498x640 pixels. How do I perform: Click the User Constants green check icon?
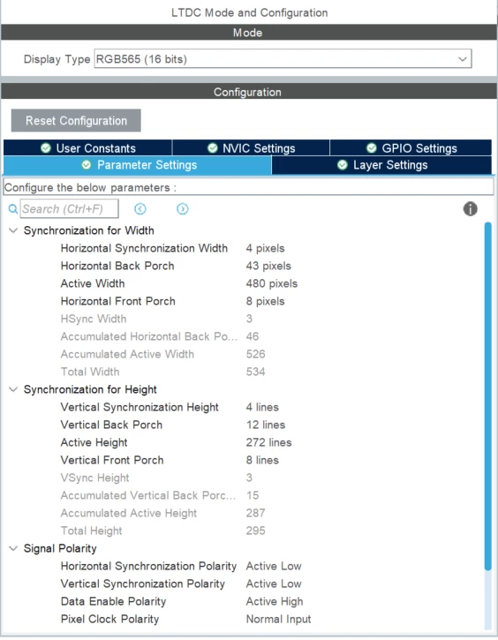pyautogui.click(x=46, y=147)
